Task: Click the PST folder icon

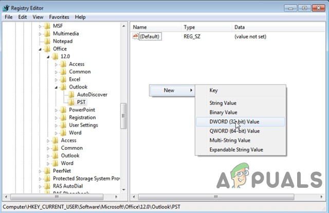Action: pyautogui.click(x=71, y=102)
